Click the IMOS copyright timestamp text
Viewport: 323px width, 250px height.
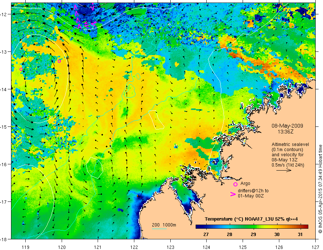pyautogui.click(x=320, y=189)
